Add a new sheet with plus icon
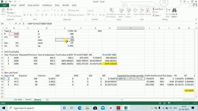The height and width of the screenshot is (111, 198). [47, 100]
